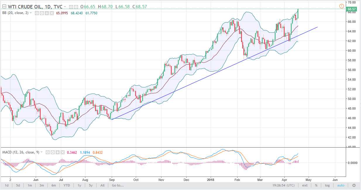The image size is (361, 190).
Task: Hide the BB indicator with its eye icon
Action: [37, 13]
